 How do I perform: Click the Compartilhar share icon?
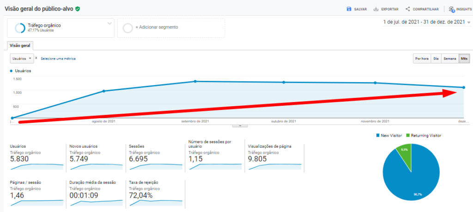click(407, 9)
